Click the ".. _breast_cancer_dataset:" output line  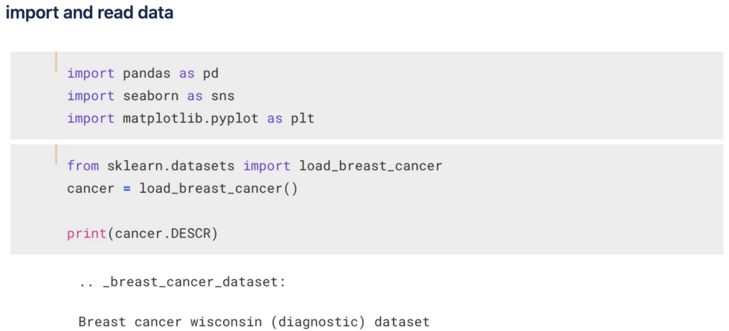(x=182, y=282)
